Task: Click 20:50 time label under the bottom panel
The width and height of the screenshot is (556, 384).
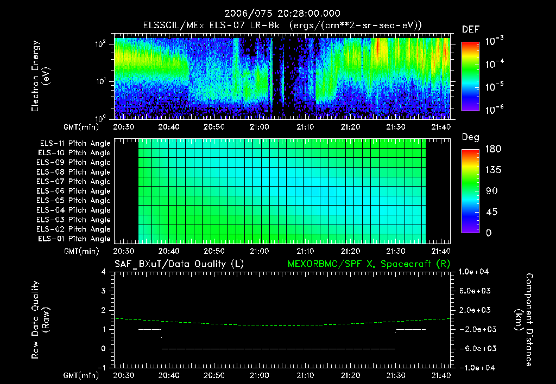Action: tap(214, 375)
